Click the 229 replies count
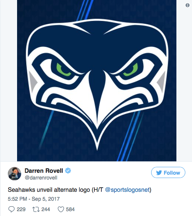 point(21,209)
